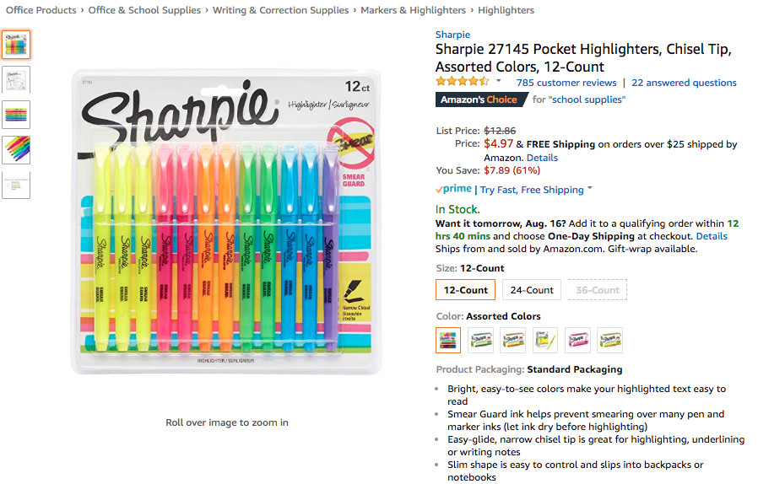The image size is (758, 484).
Task: Expand the star rating breakdown arrow
Action: pyautogui.click(x=498, y=82)
